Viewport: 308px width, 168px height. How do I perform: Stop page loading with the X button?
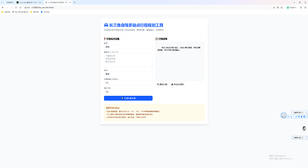click(x=3, y=8)
